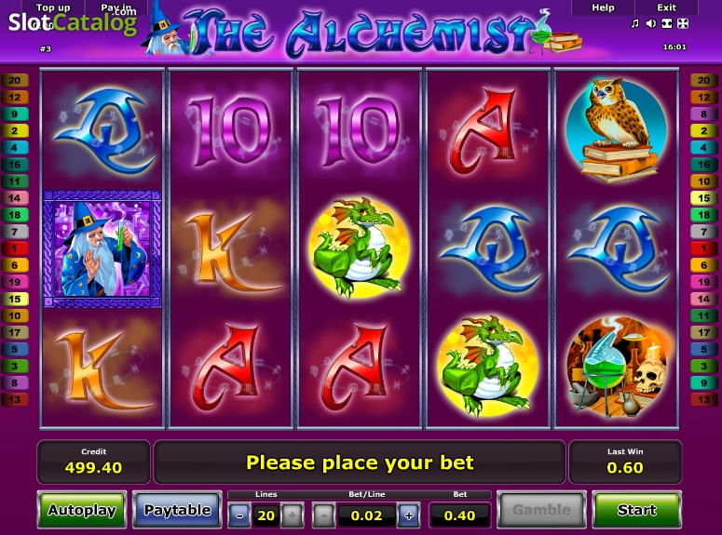Increase Bet/Line with the plus button
The width and height of the screenshot is (722, 535).
(408, 515)
